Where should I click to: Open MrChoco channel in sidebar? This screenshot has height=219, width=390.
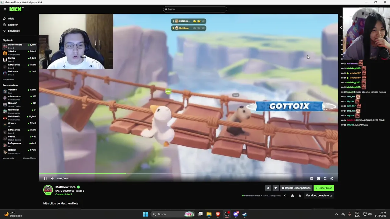pyautogui.click(x=19, y=73)
